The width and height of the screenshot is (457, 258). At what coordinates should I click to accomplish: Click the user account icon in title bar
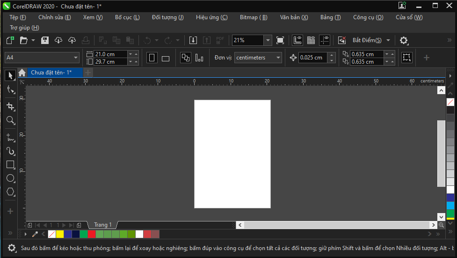(x=402, y=5)
